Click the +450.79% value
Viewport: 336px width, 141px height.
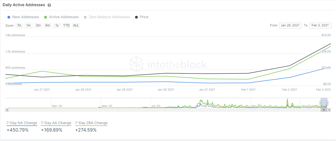17,130
